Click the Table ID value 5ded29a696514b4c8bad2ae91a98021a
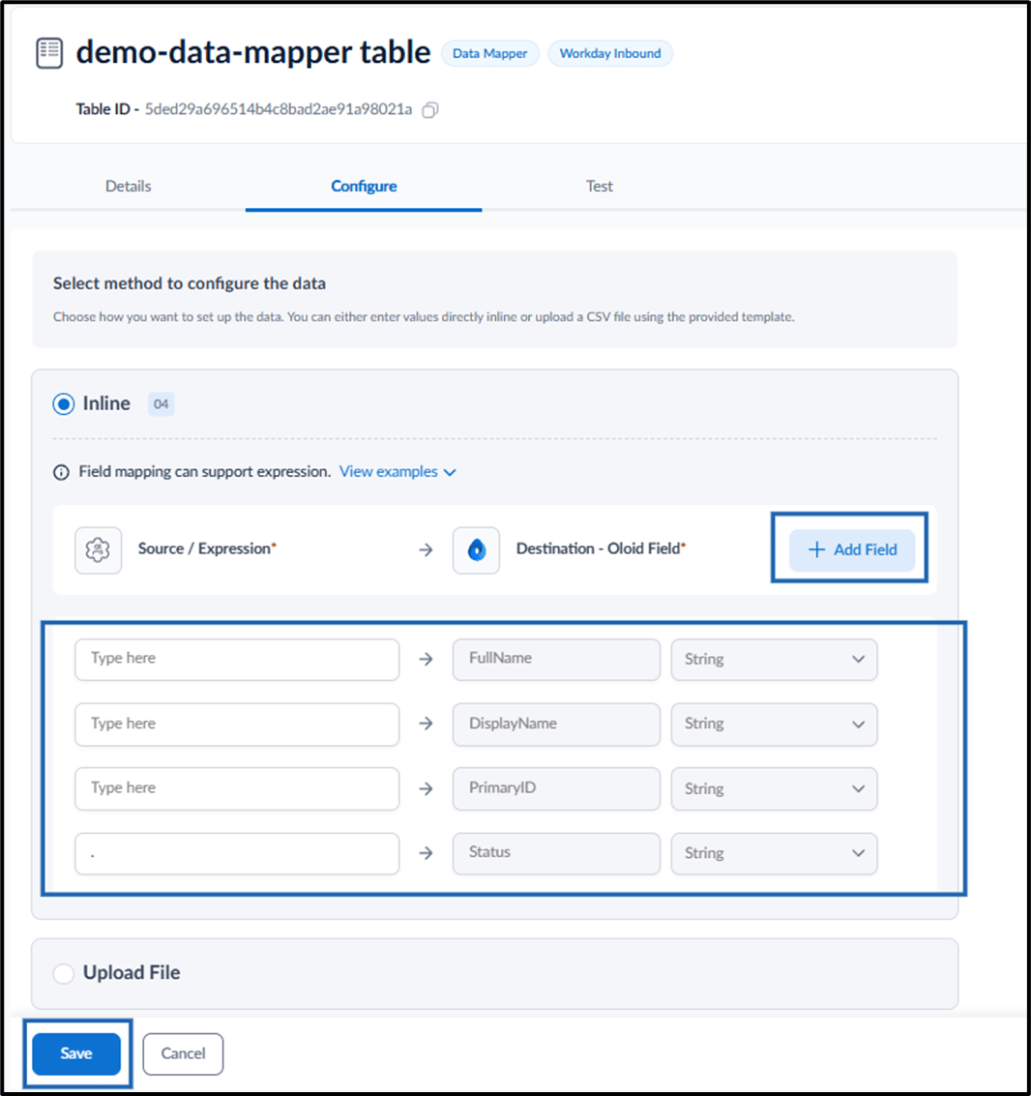 279,109
